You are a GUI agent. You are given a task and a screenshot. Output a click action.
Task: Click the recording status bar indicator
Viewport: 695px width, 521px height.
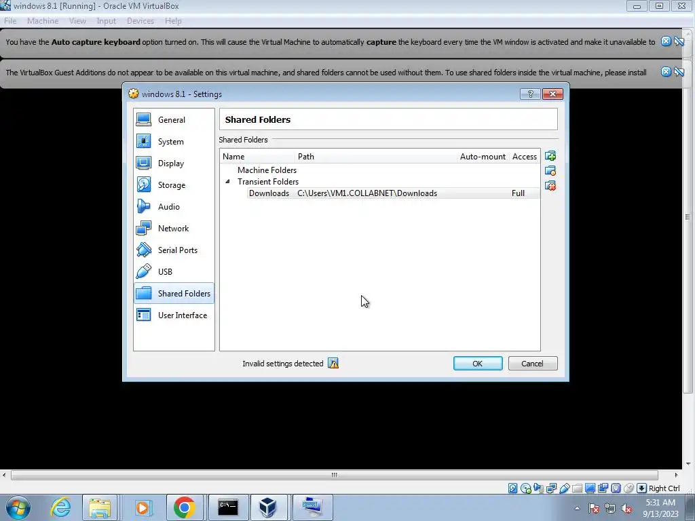[603, 488]
